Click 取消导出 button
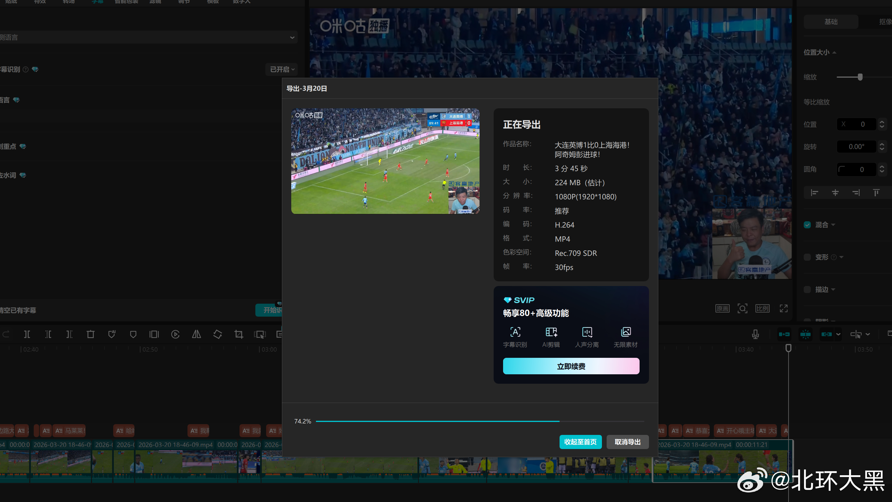892x502 pixels. coord(627,442)
